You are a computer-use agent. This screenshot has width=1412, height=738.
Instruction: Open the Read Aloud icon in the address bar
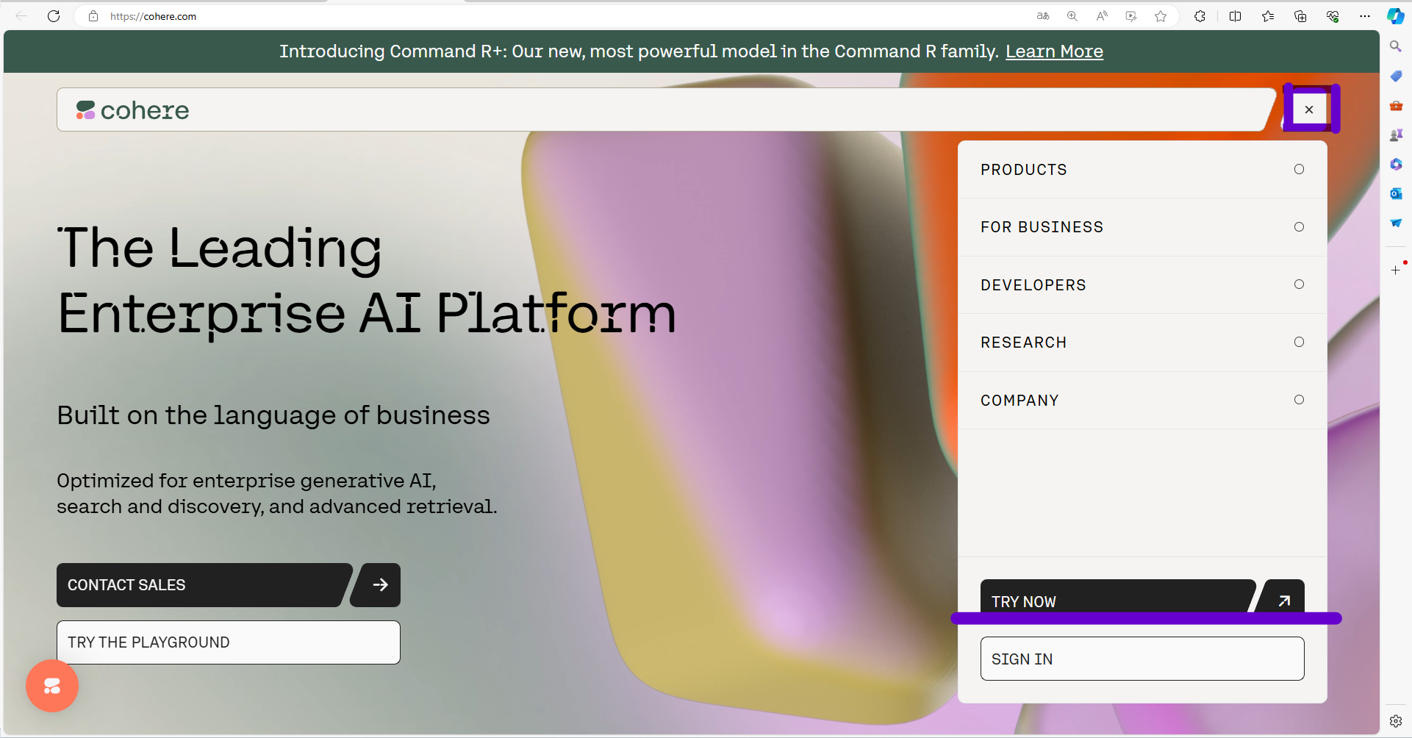pyautogui.click(x=1102, y=16)
